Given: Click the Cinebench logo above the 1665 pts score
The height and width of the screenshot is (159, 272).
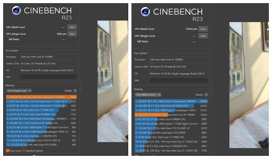Looking at the screenshot, I should pyautogui.click(x=16, y=11).
